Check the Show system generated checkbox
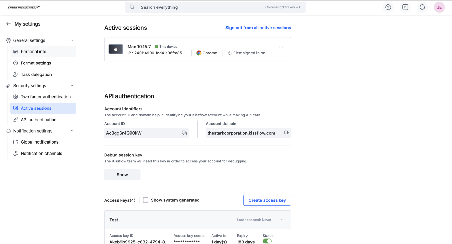Viewport: 452px width, 244px height. (146, 200)
